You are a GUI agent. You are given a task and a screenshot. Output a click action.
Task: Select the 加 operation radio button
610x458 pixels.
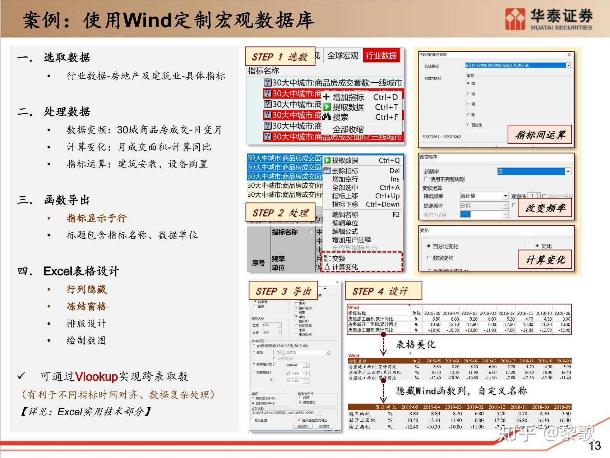[468, 83]
